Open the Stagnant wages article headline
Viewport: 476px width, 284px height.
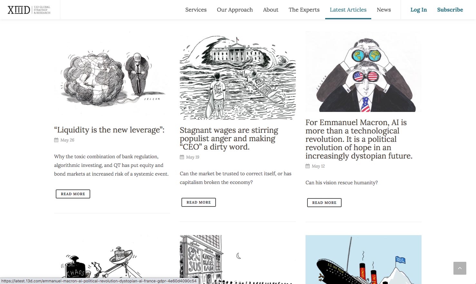[229, 139]
